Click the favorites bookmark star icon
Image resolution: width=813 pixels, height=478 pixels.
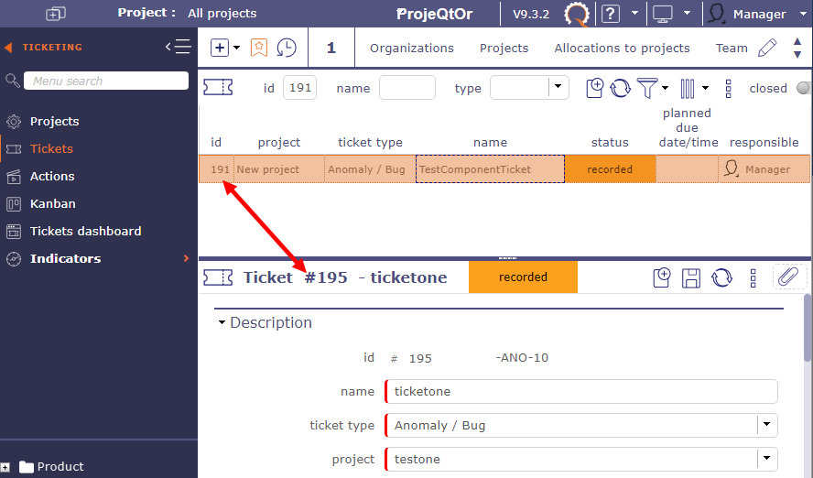(259, 48)
